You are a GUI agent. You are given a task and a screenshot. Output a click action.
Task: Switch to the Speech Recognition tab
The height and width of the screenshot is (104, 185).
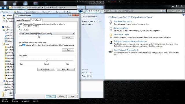23,20
